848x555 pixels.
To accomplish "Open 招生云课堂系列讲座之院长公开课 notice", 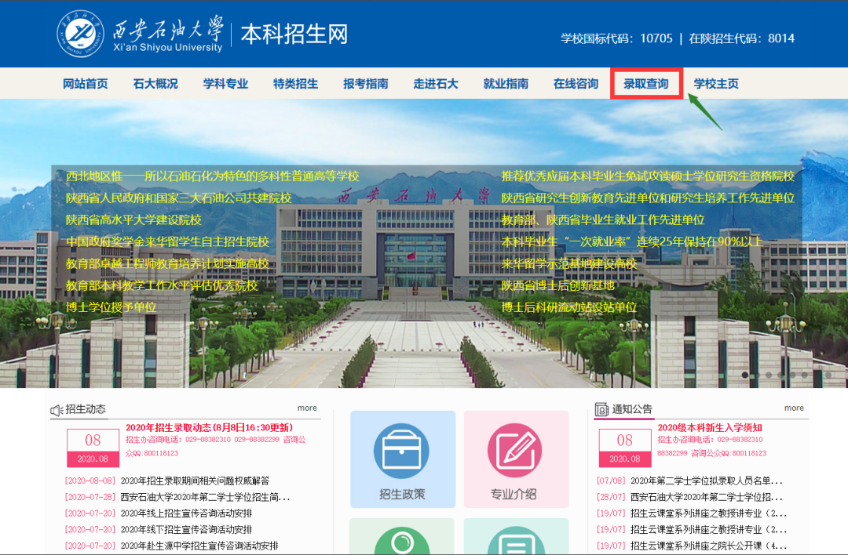I will point(708,546).
